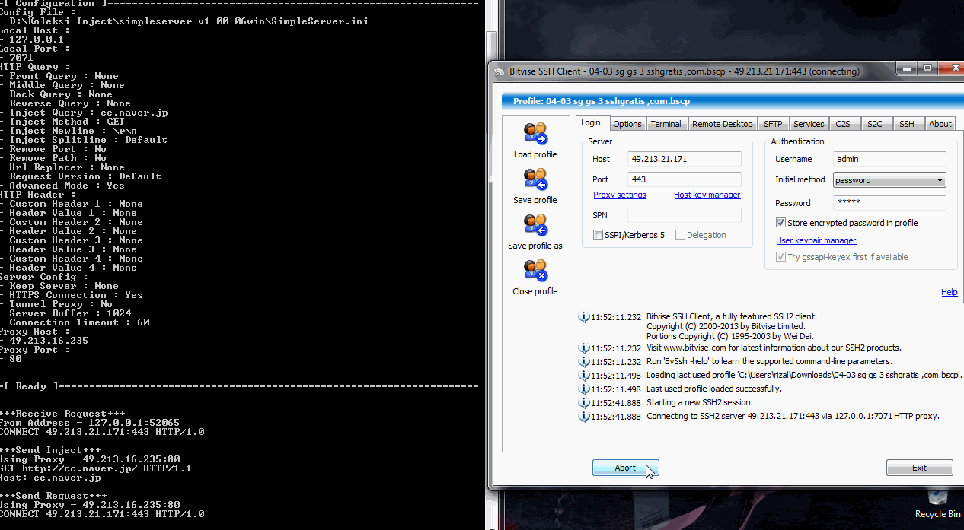Switch to the Options tab
Screen dimensions: 964x530
[x=627, y=124]
